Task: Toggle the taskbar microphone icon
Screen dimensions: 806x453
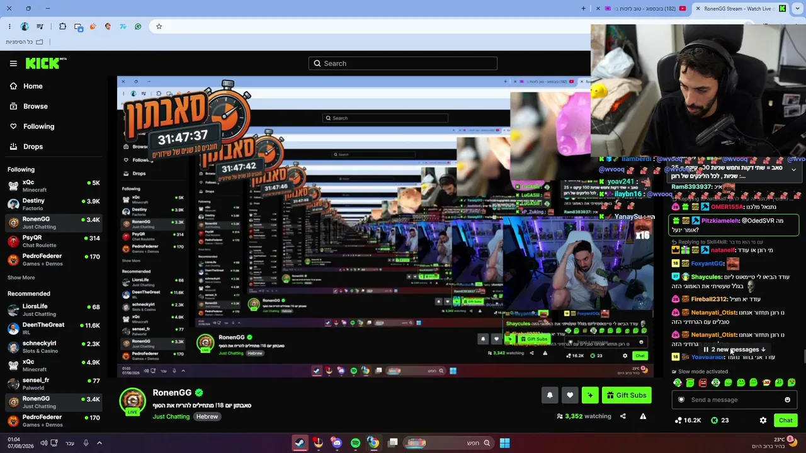Action: click(x=86, y=443)
